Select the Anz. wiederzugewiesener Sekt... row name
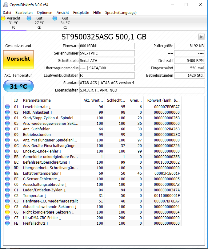This screenshot has width=208, height=249. [50, 123]
